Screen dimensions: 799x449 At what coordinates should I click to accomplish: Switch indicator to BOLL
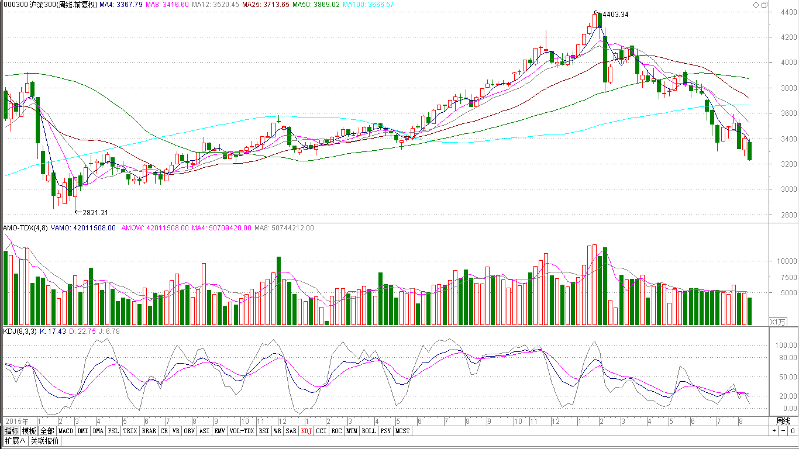(368, 431)
